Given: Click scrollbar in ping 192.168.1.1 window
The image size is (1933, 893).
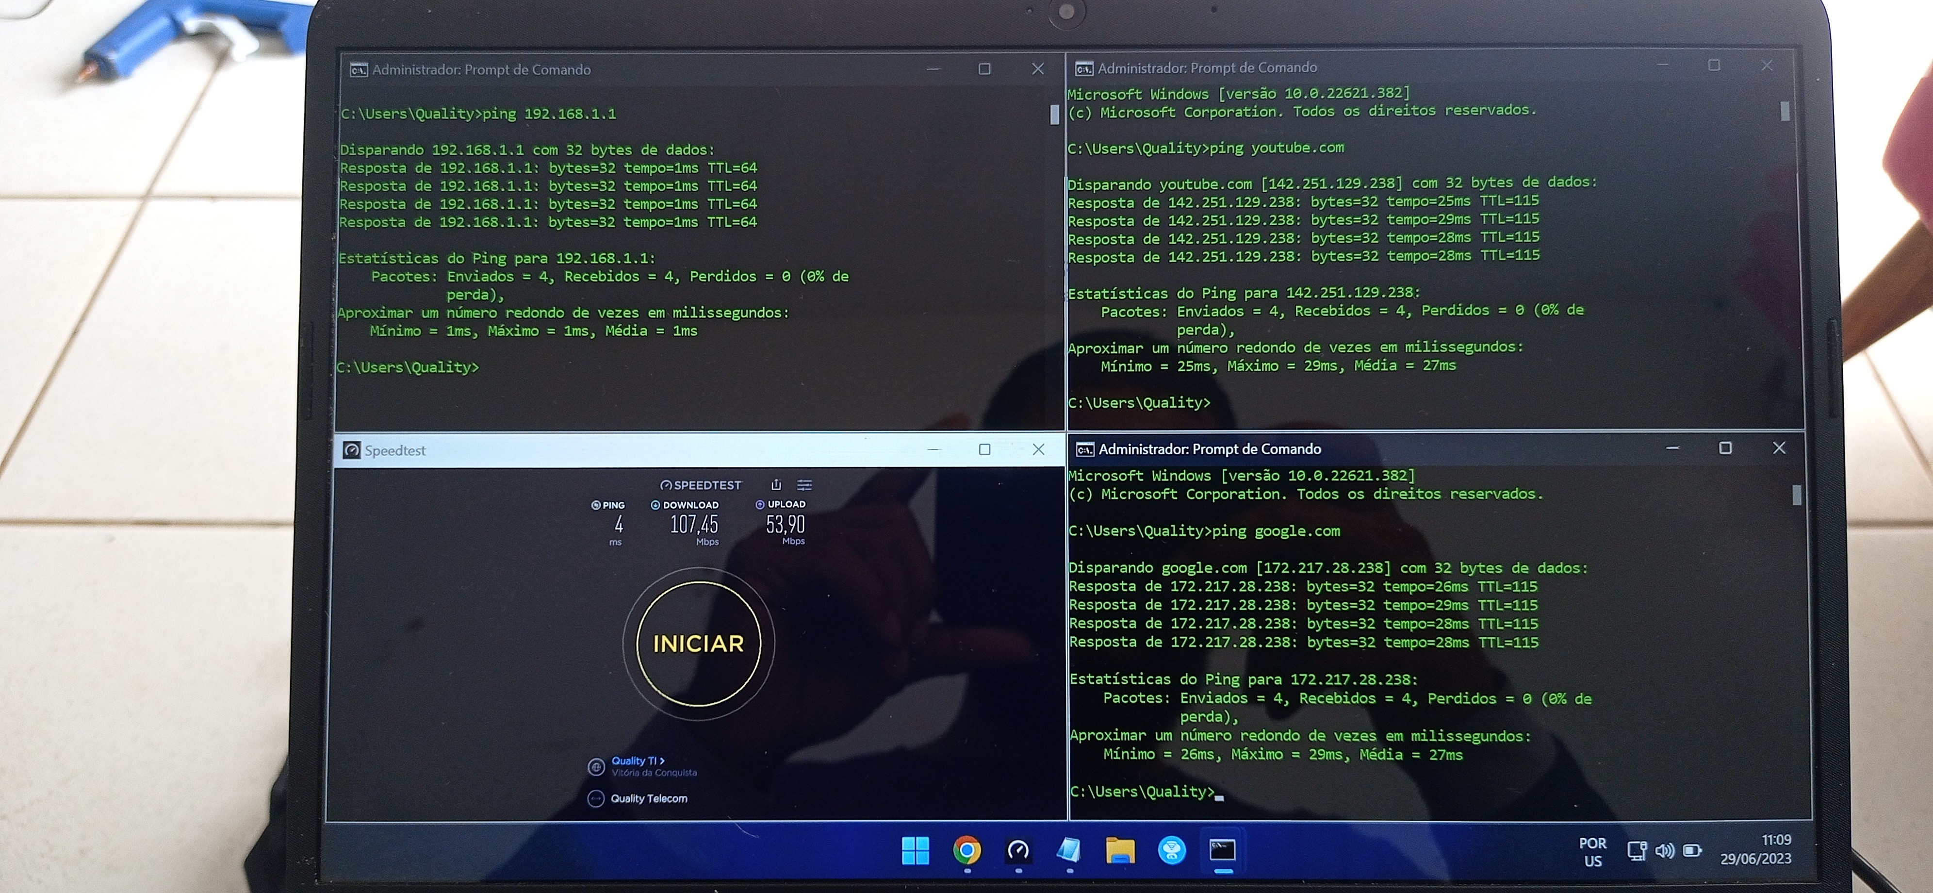Looking at the screenshot, I should click(x=1054, y=115).
